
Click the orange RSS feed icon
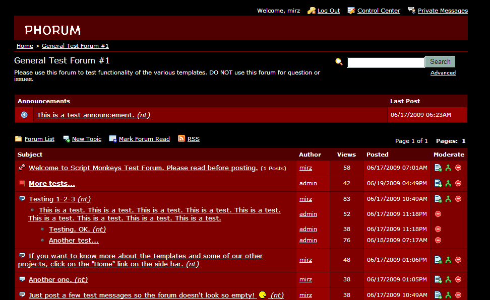pos(181,138)
